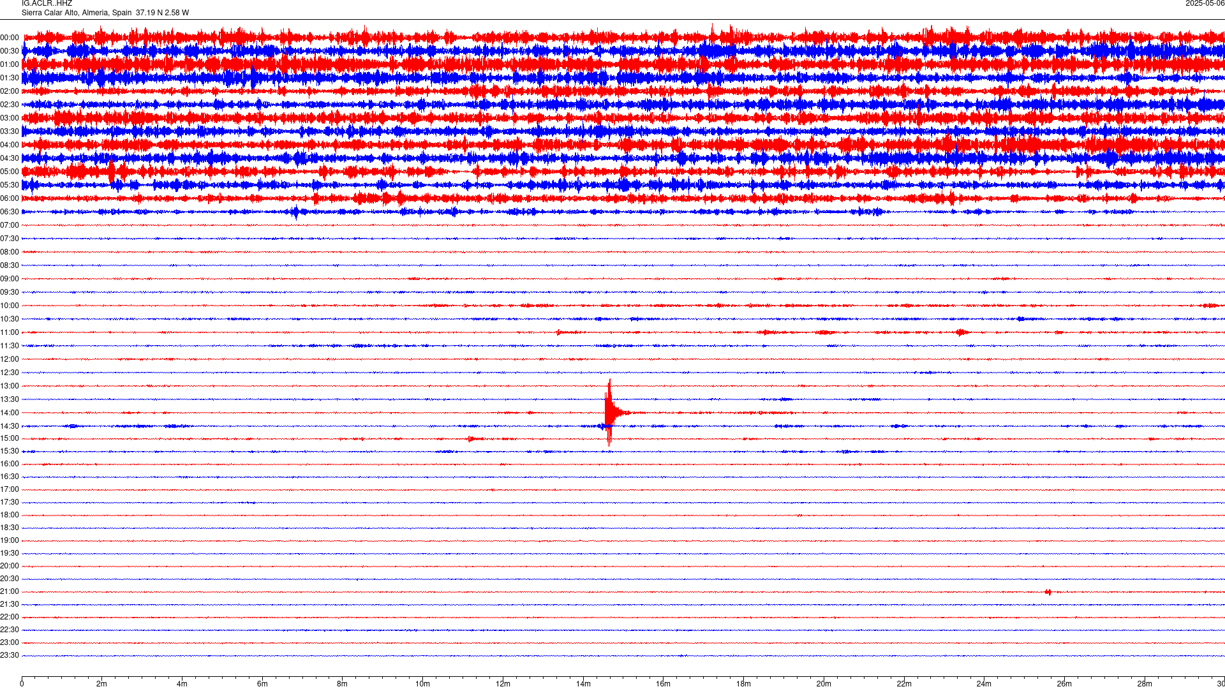Screen dimensions: 1225x689
Task: Click the 18:00 time row label
Action: (x=10, y=515)
